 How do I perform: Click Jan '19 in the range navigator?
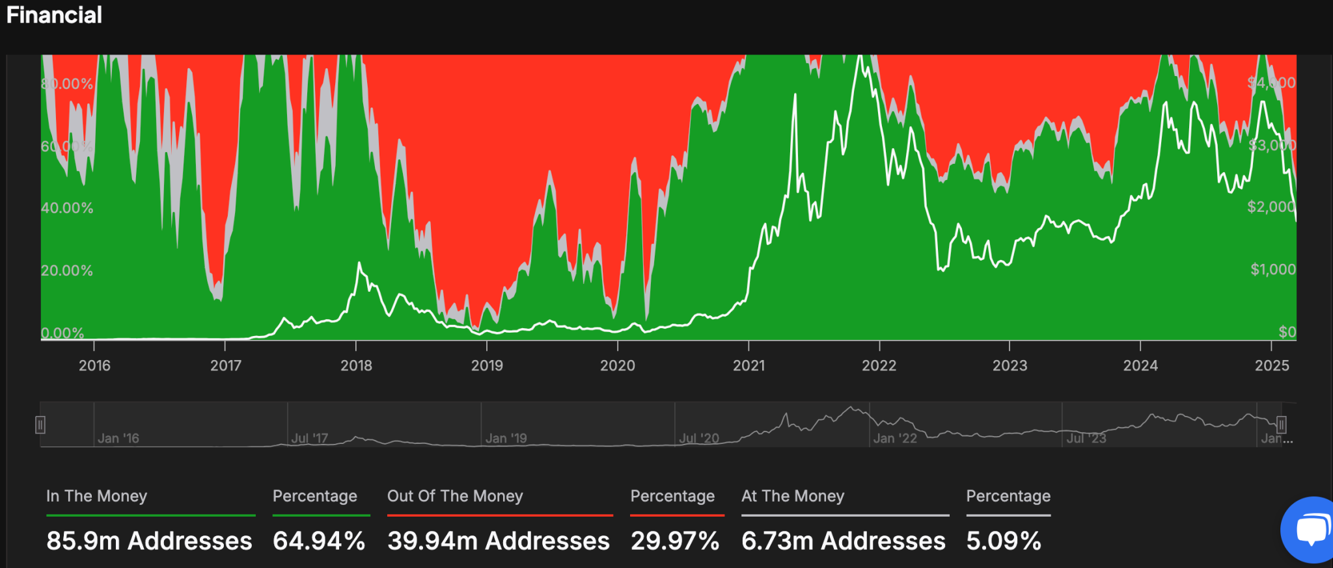(x=506, y=438)
